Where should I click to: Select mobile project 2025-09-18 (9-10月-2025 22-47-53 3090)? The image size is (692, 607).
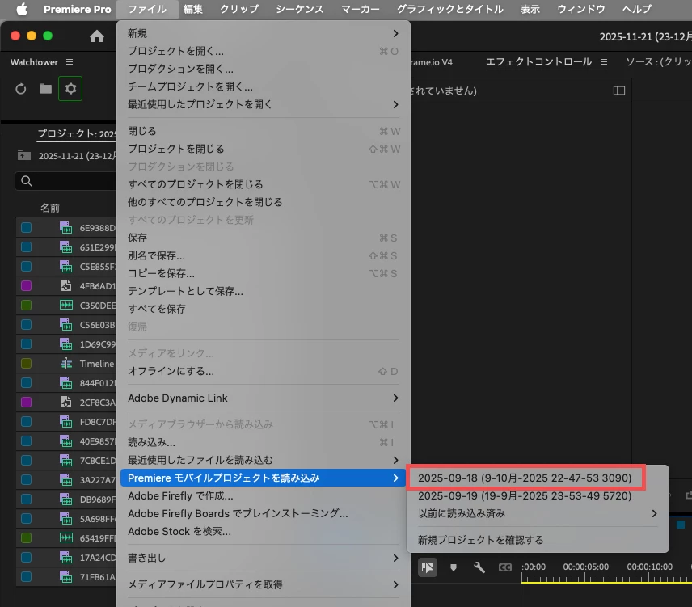pyautogui.click(x=525, y=478)
